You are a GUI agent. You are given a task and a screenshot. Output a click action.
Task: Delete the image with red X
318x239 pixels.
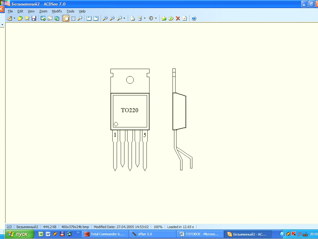pos(178,18)
